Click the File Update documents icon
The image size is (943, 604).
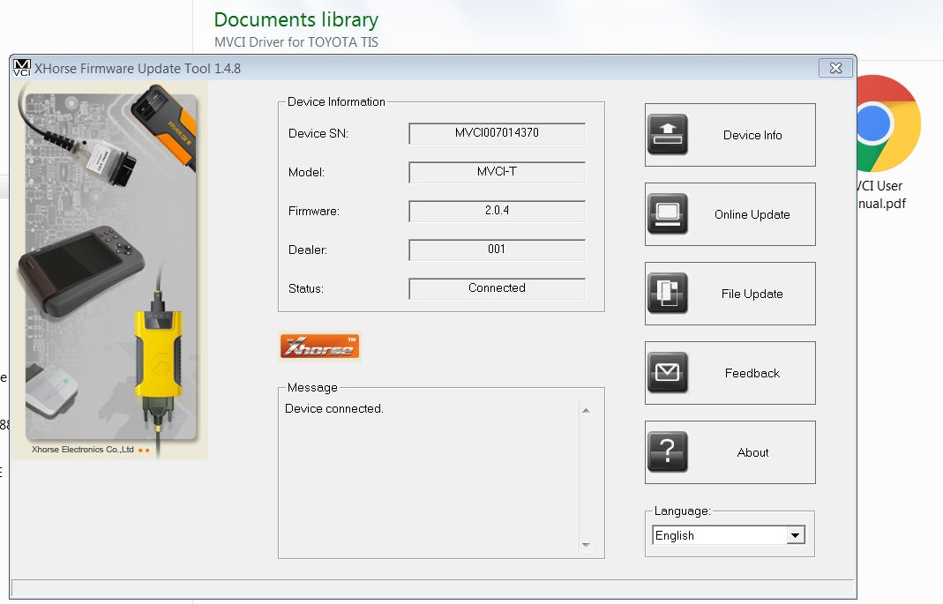(668, 294)
